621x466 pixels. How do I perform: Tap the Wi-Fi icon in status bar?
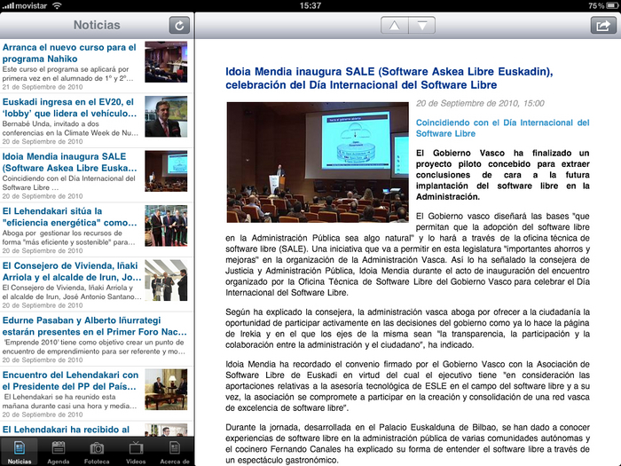click(x=58, y=5)
